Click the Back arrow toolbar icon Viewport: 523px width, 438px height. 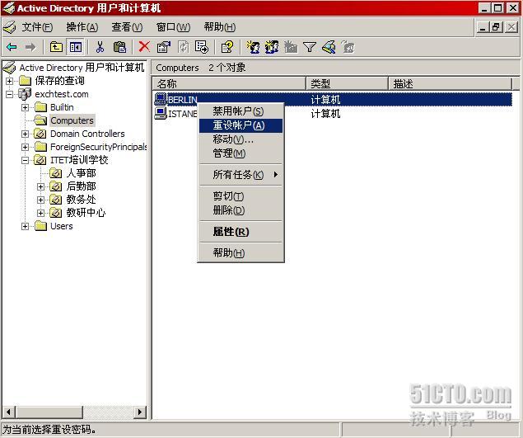click(12, 47)
